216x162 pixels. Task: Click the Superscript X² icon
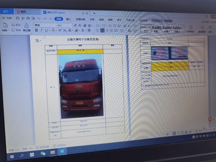click(60, 31)
